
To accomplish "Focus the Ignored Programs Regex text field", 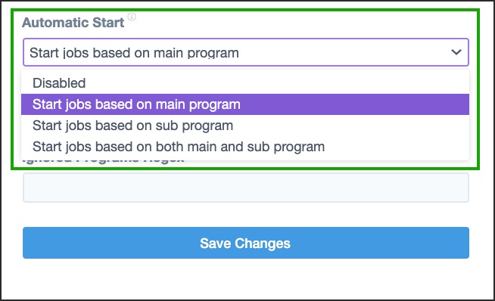I will [x=246, y=188].
